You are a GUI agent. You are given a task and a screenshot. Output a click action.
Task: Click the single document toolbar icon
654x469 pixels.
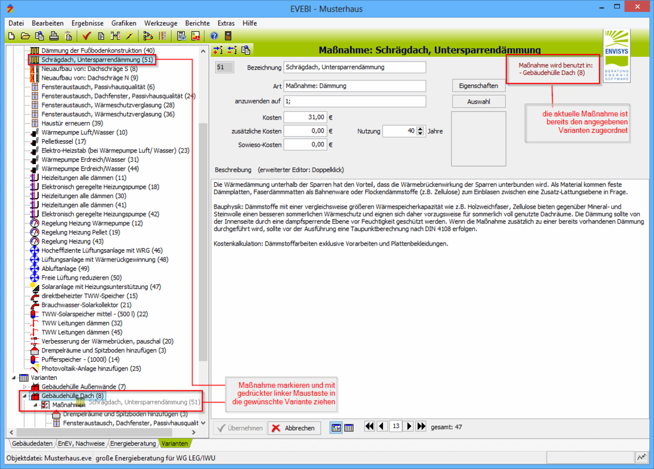[x=101, y=36]
